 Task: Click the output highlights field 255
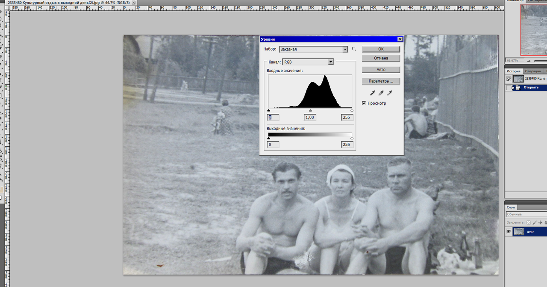tap(347, 145)
